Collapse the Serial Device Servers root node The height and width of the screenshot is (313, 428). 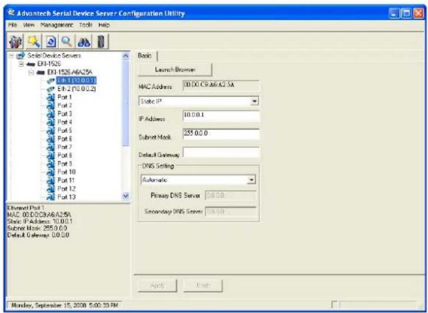click(x=11, y=56)
